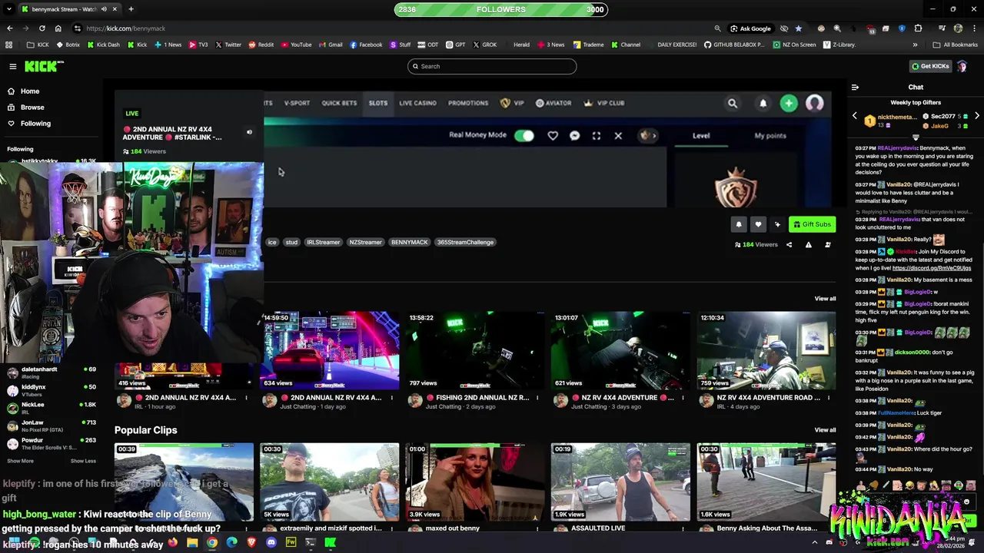Image resolution: width=984 pixels, height=553 pixels.
Task: Click the crossed-eye tracking protection icon
Action: [783, 28]
